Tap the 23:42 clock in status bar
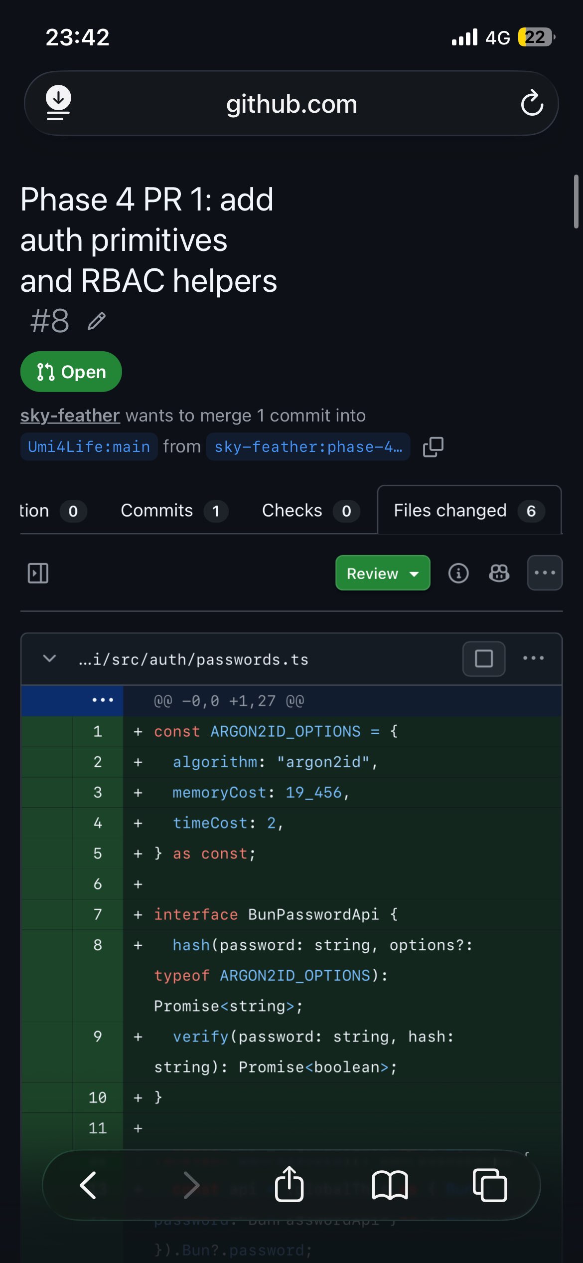 click(x=78, y=37)
